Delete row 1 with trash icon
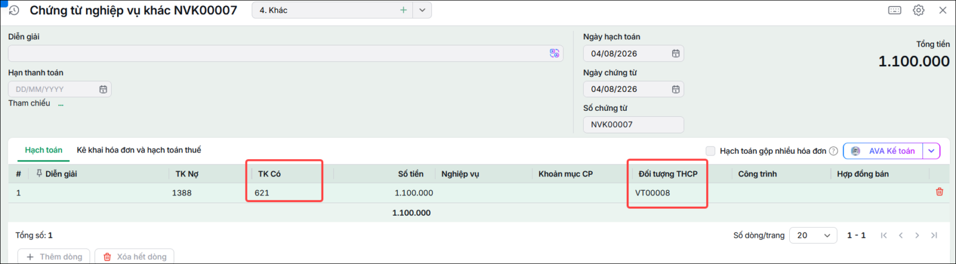This screenshot has width=956, height=264. click(939, 192)
